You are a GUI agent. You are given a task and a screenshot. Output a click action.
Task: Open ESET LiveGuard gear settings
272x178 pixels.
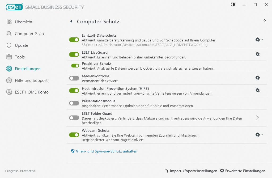(257, 54)
